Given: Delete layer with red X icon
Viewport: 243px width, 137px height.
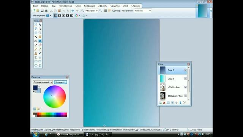Looking at the screenshot, I should pyautogui.click(x=164, y=103).
